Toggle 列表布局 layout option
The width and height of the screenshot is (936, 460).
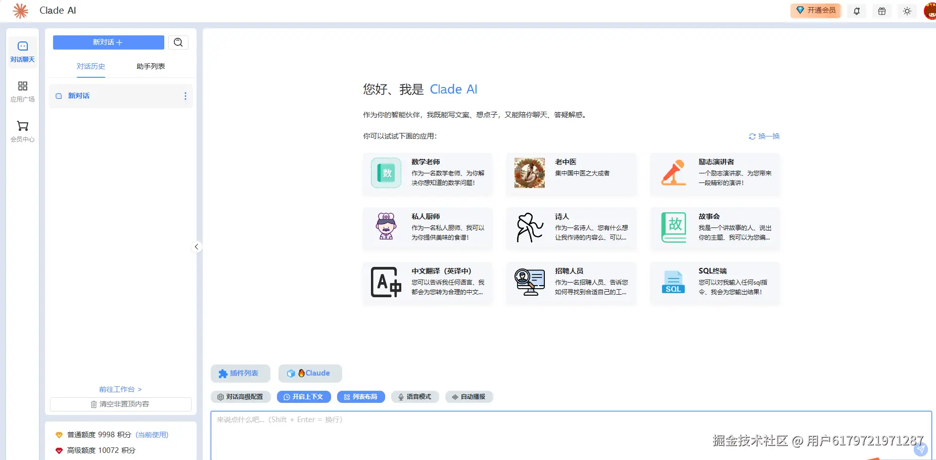click(x=361, y=397)
